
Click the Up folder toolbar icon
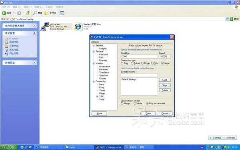click(28, 13)
